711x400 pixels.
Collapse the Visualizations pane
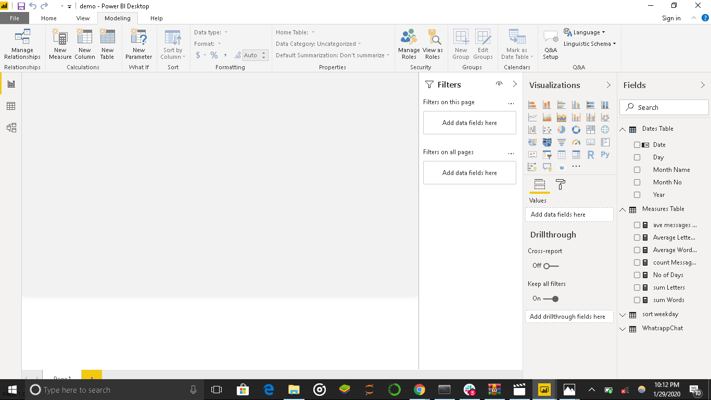click(x=608, y=85)
